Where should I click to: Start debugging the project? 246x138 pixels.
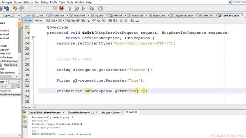92,8
